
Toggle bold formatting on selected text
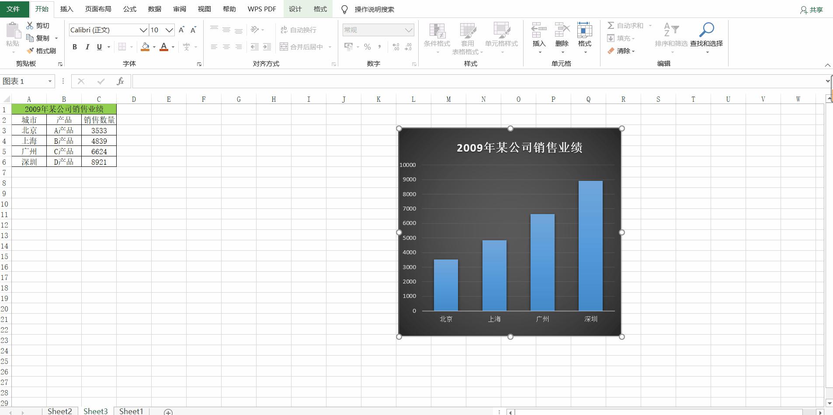74,47
